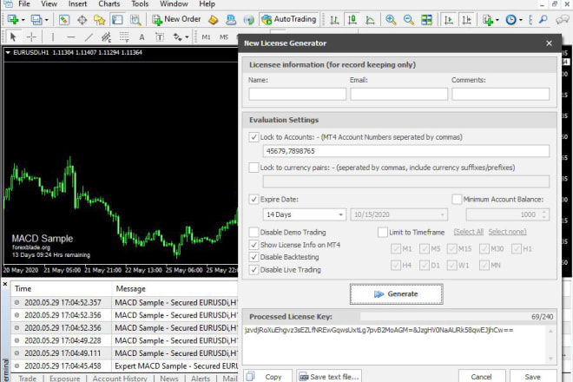Image resolution: width=573 pixels, height=382 pixels.
Task: Click Save text file button
Action: point(329,376)
